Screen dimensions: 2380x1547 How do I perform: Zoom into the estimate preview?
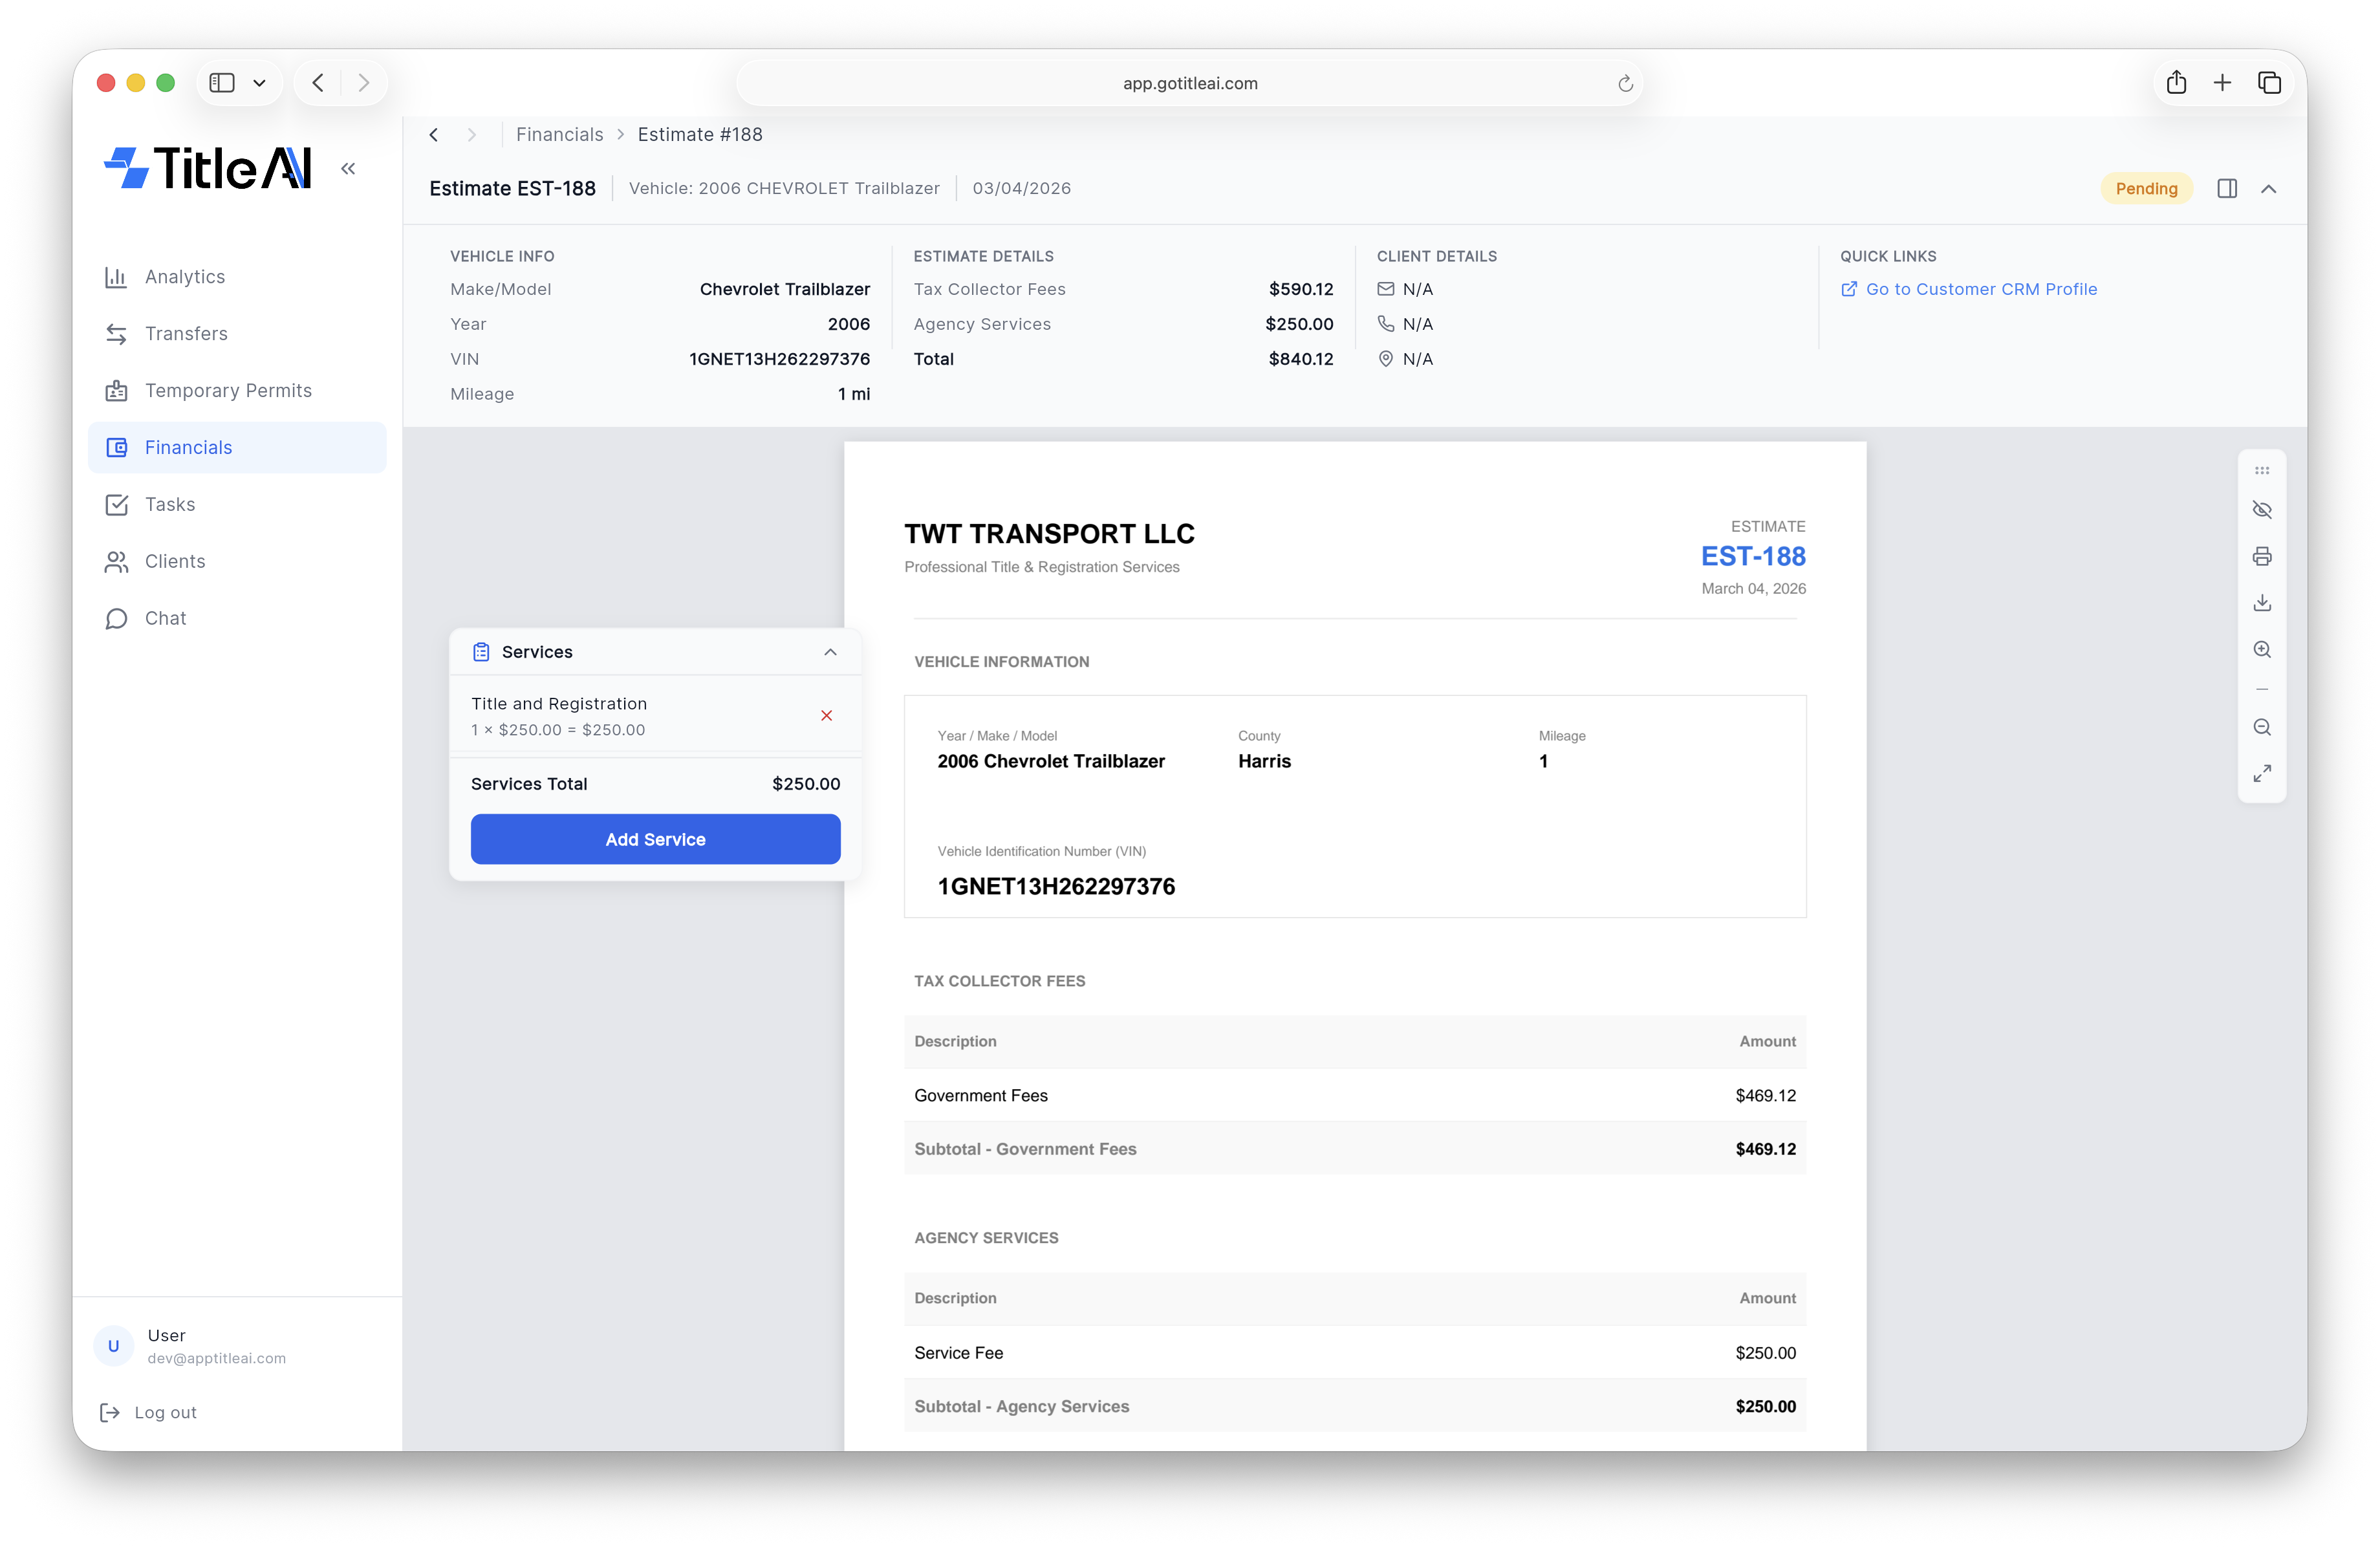tap(2262, 649)
